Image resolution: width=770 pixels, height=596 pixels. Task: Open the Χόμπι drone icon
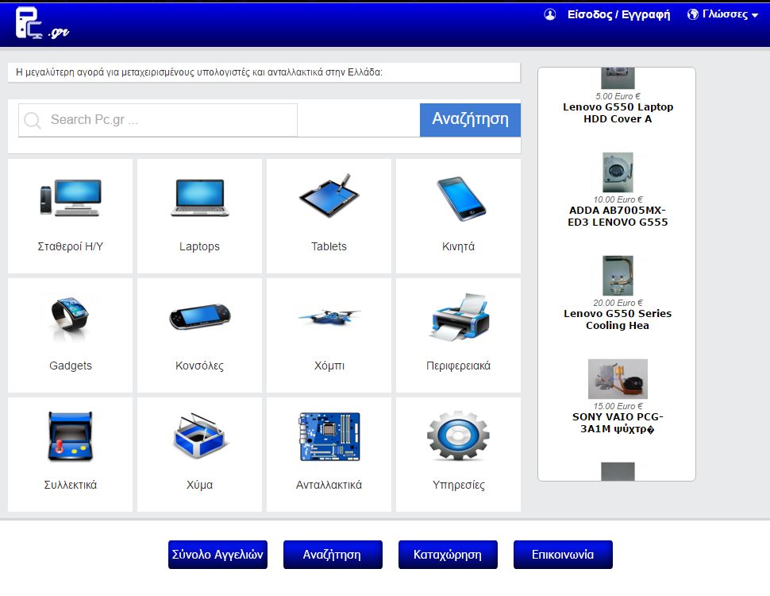(329, 317)
